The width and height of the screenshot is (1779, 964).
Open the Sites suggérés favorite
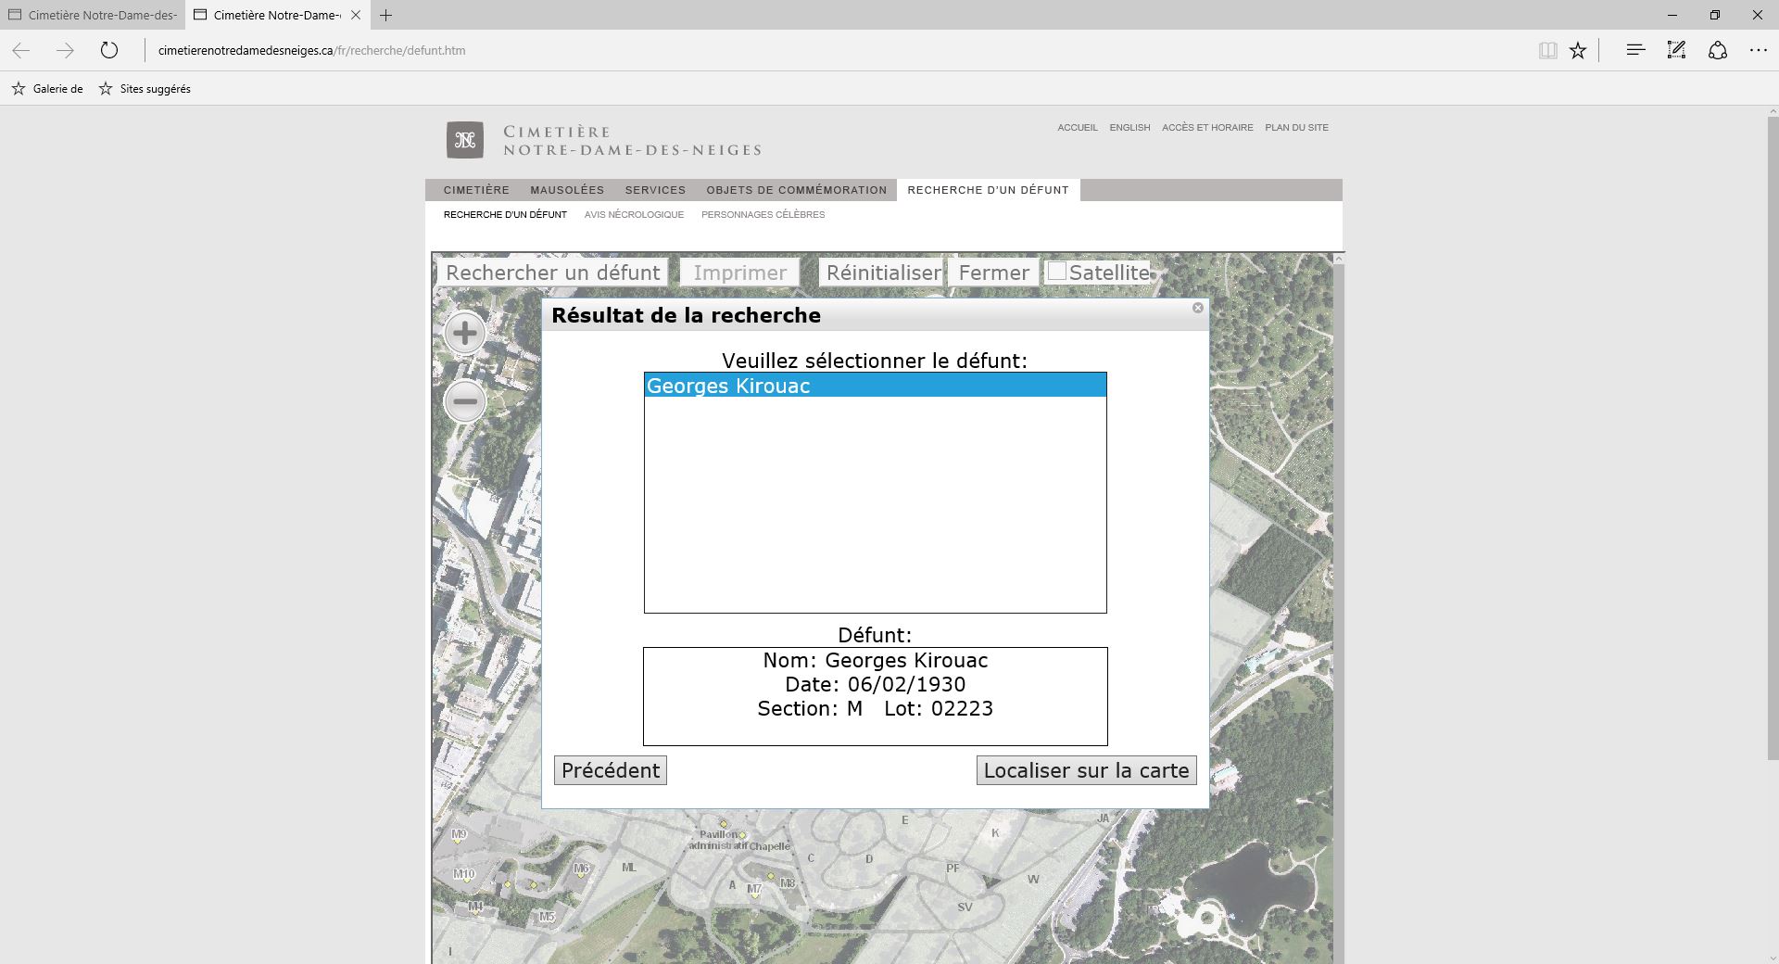145,89
